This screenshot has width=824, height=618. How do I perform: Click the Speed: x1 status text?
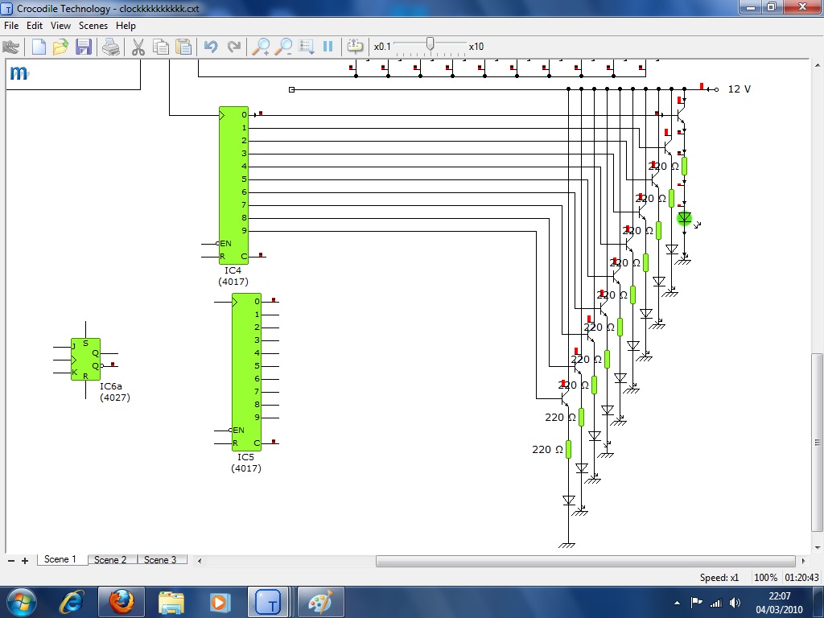coord(719,578)
